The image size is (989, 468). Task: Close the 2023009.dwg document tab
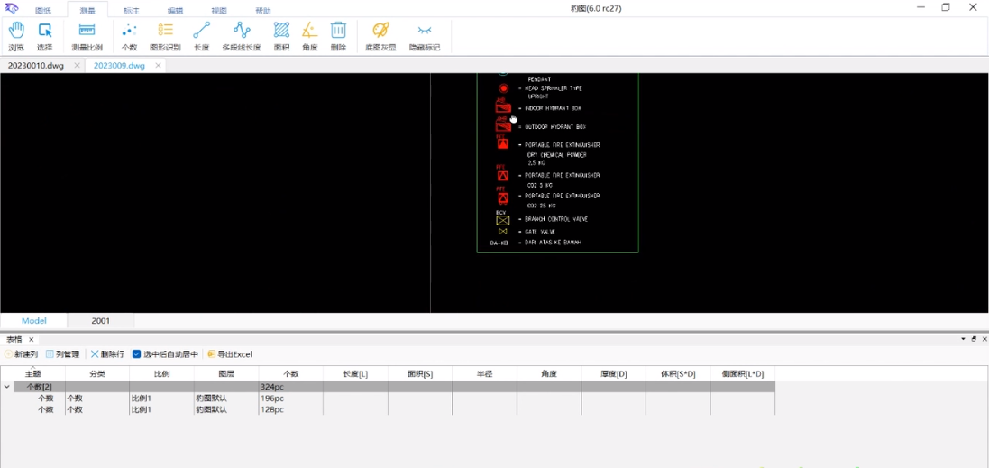pyautogui.click(x=158, y=66)
